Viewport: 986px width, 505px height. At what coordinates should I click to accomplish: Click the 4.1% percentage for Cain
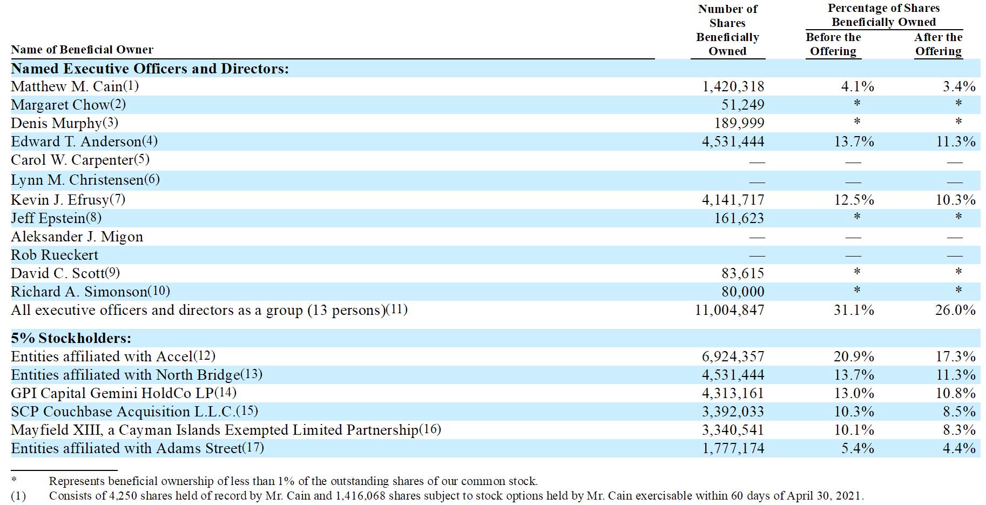pyautogui.click(x=857, y=86)
